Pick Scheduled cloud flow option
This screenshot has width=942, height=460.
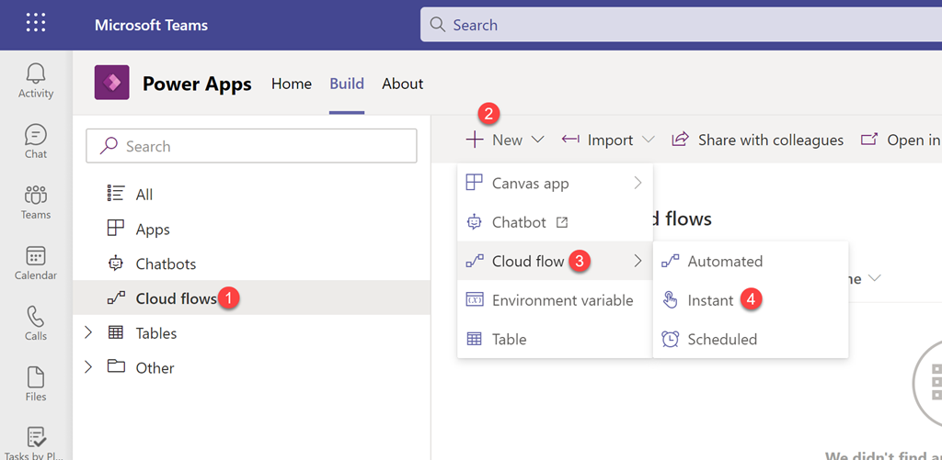pos(721,339)
